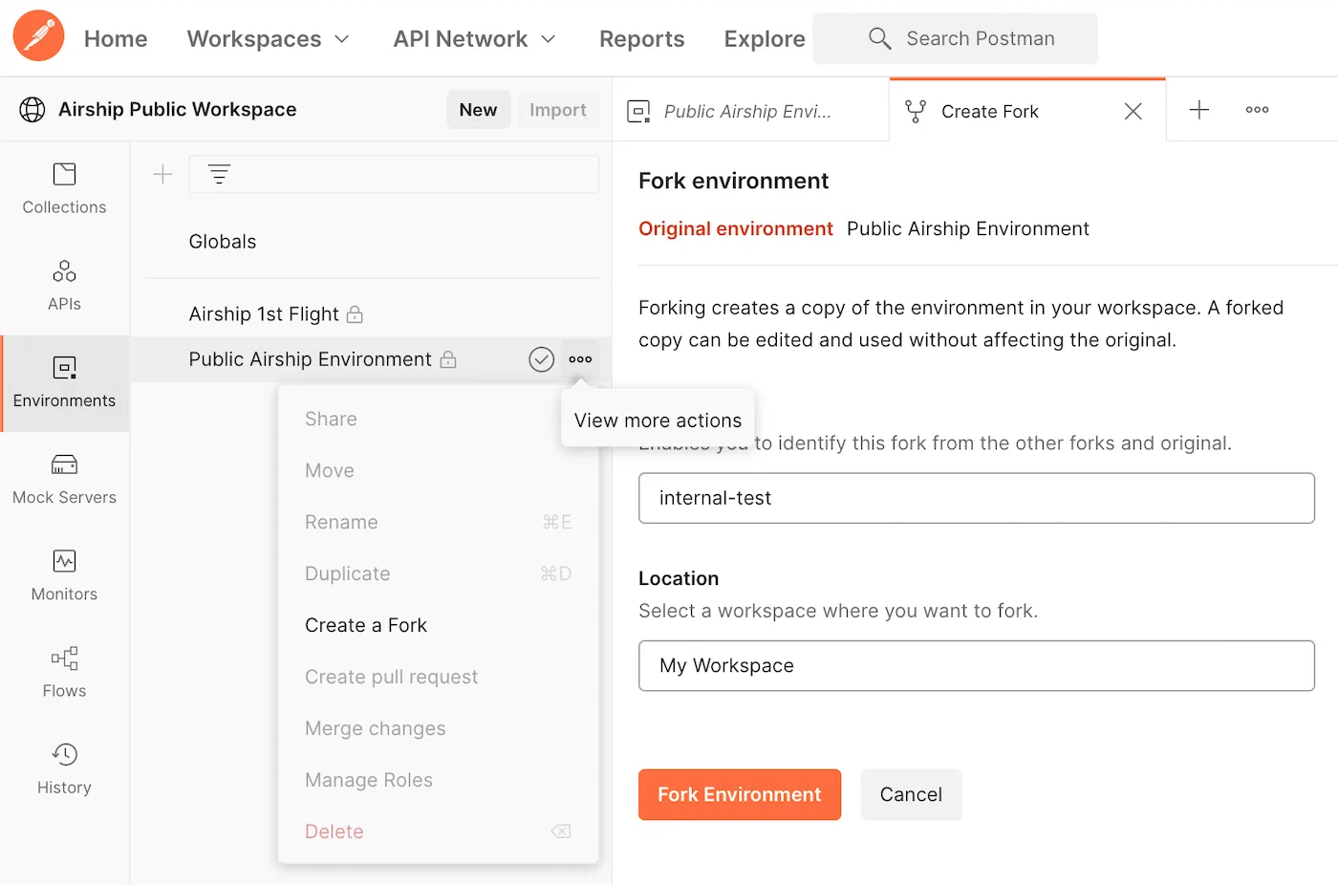The width and height of the screenshot is (1338, 885).
Task: Show request History panel
Action: coord(64,768)
